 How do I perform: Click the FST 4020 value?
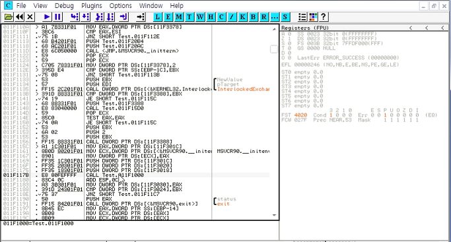pyautogui.click(x=300, y=115)
